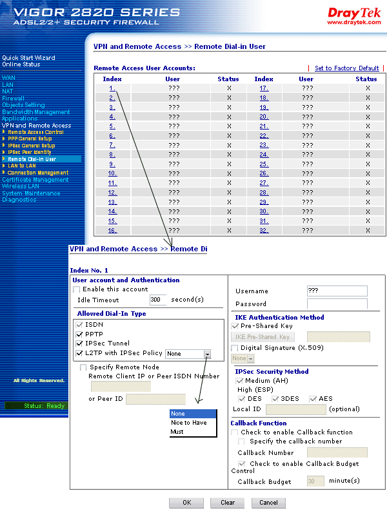Viewport: 387px width, 513px height.
Task: Open the WAN menu
Action: coord(8,78)
